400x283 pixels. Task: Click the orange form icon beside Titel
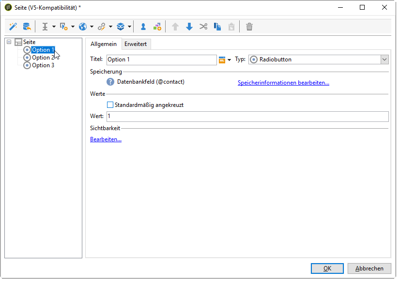(222, 60)
